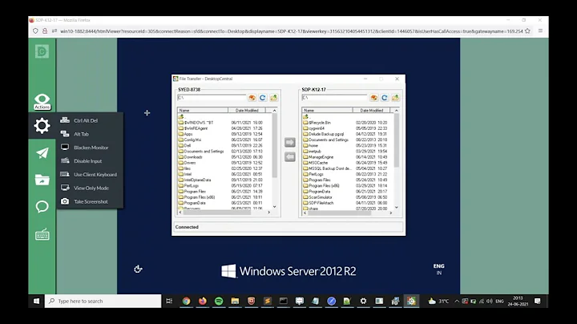Bookmark page with Firefox star icon
Image resolution: width=577 pixels, height=324 pixels.
(x=527, y=31)
